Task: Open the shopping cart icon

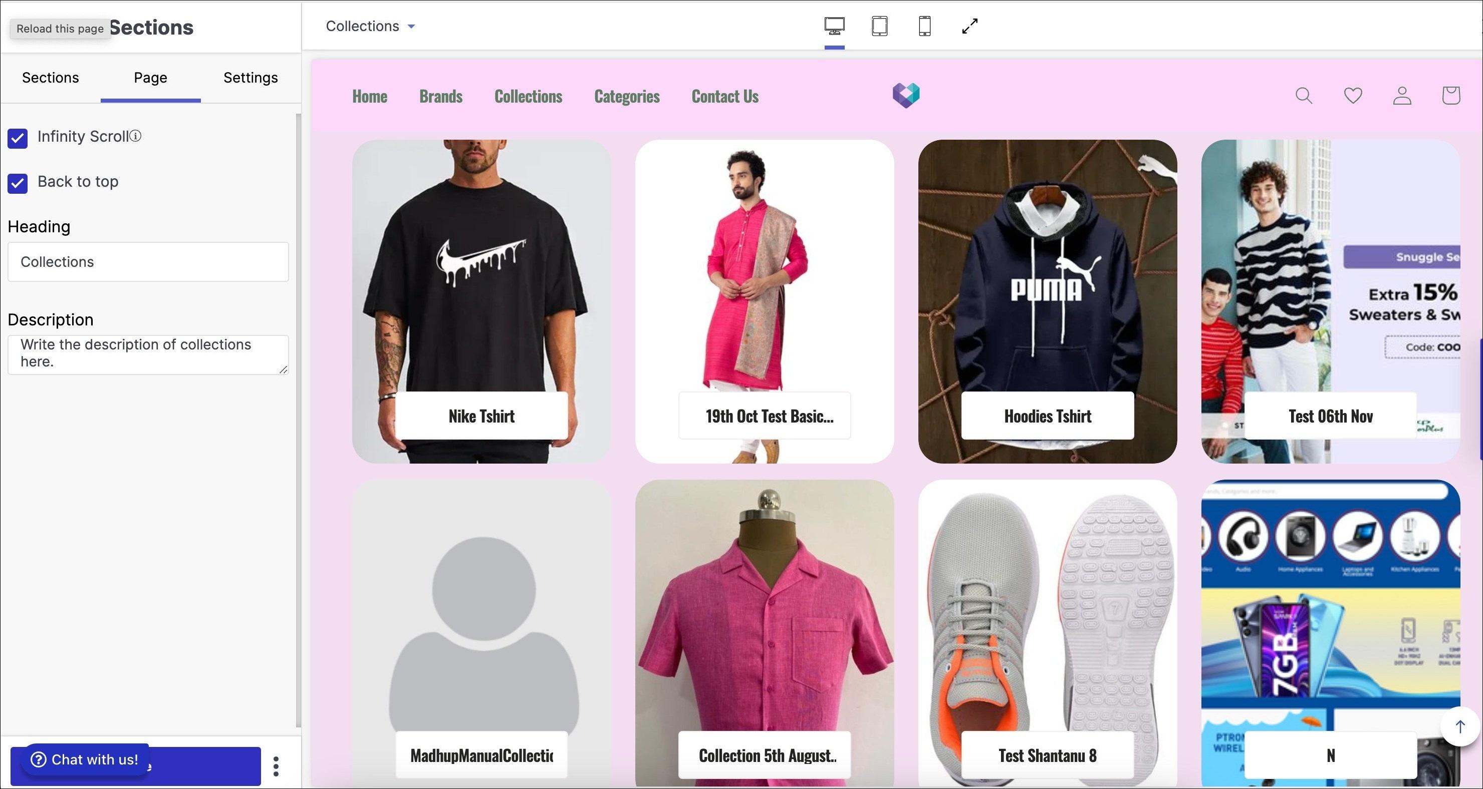Action: 1450,96
